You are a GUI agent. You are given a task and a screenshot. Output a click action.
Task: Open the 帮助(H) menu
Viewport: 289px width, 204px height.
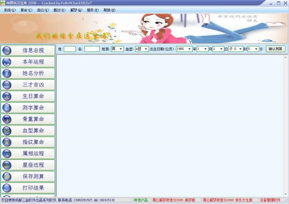click(109, 10)
